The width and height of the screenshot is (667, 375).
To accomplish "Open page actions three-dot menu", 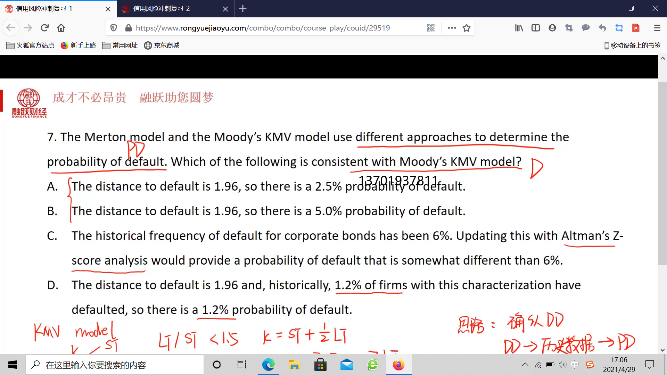I will [452, 28].
